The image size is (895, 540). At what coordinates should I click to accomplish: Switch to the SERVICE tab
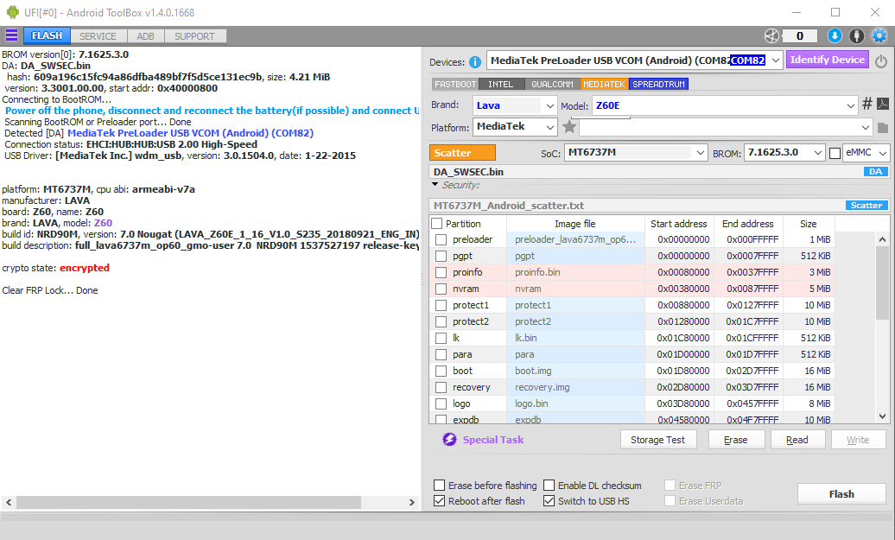[98, 36]
